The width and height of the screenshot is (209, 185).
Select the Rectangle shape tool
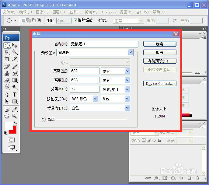pyautogui.click(x=15, y=101)
